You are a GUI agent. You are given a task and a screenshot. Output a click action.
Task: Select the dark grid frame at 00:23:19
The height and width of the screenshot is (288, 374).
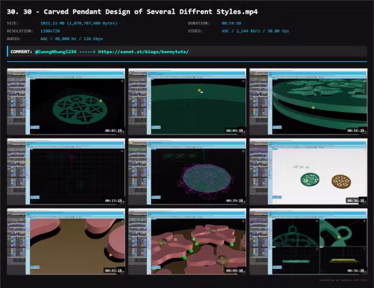click(66, 172)
